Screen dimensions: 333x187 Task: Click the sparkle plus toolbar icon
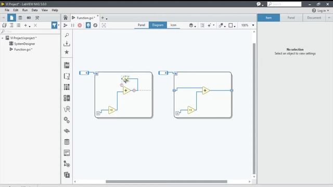(209, 25)
